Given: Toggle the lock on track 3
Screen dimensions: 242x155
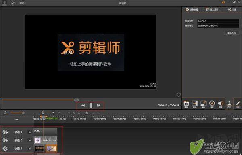Looking at the screenshot, I should point(29,132).
